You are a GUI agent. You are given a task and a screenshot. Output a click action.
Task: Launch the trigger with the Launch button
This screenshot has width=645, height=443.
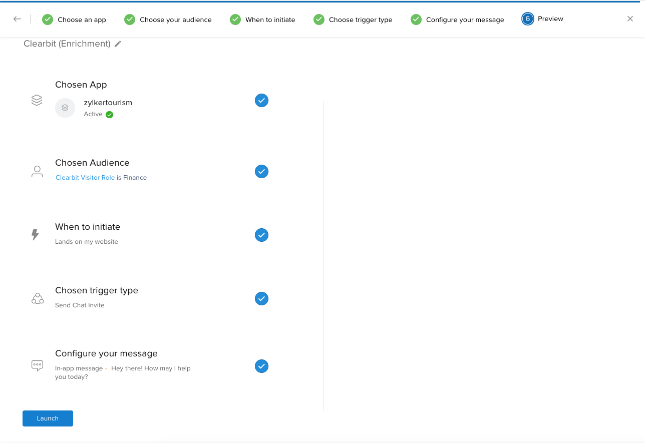click(48, 418)
